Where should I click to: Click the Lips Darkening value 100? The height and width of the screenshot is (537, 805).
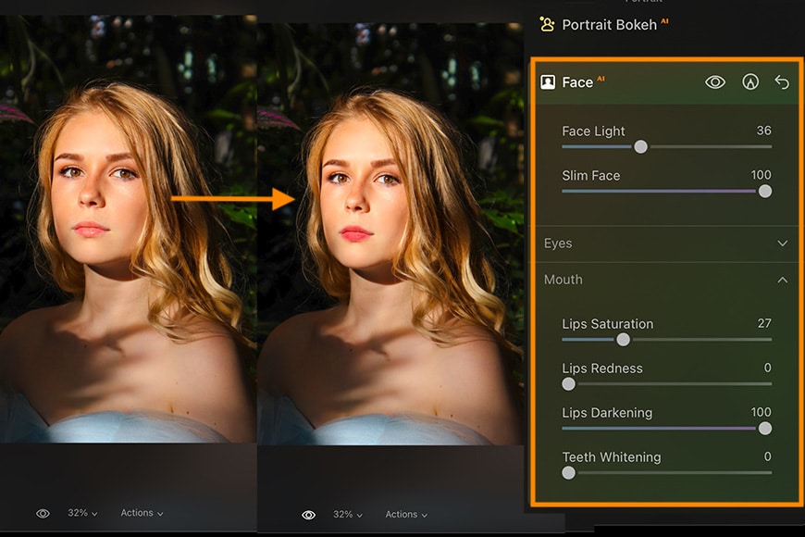pyautogui.click(x=761, y=412)
